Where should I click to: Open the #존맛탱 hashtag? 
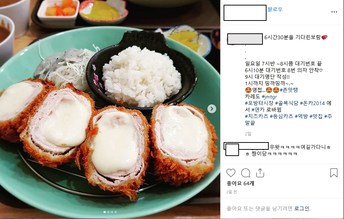[289, 90]
